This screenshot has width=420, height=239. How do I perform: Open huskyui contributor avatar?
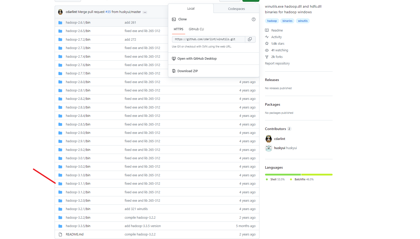click(x=269, y=148)
